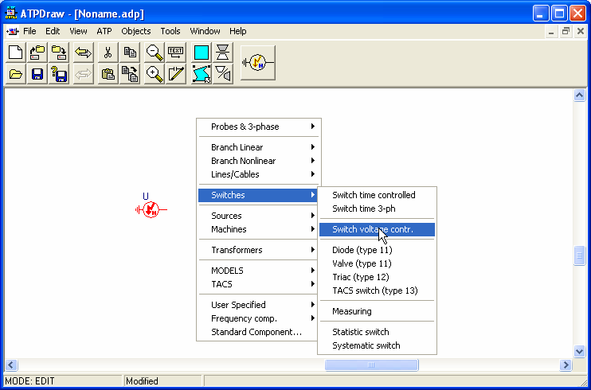Select Valve (type 11)
The height and width of the screenshot is (390, 591).
pos(377,263)
